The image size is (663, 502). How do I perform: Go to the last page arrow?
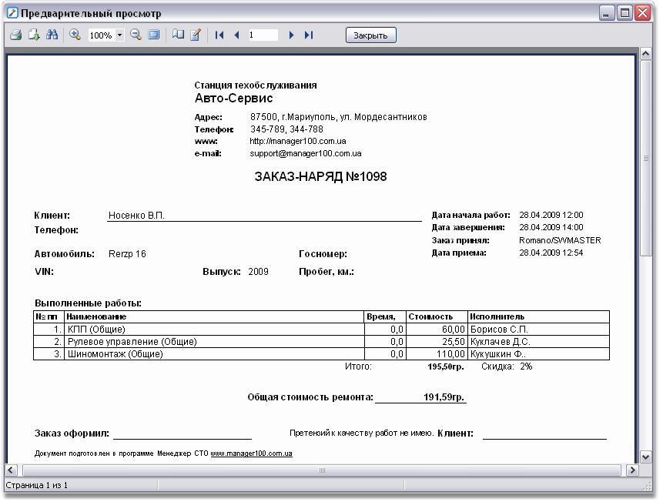(x=309, y=35)
